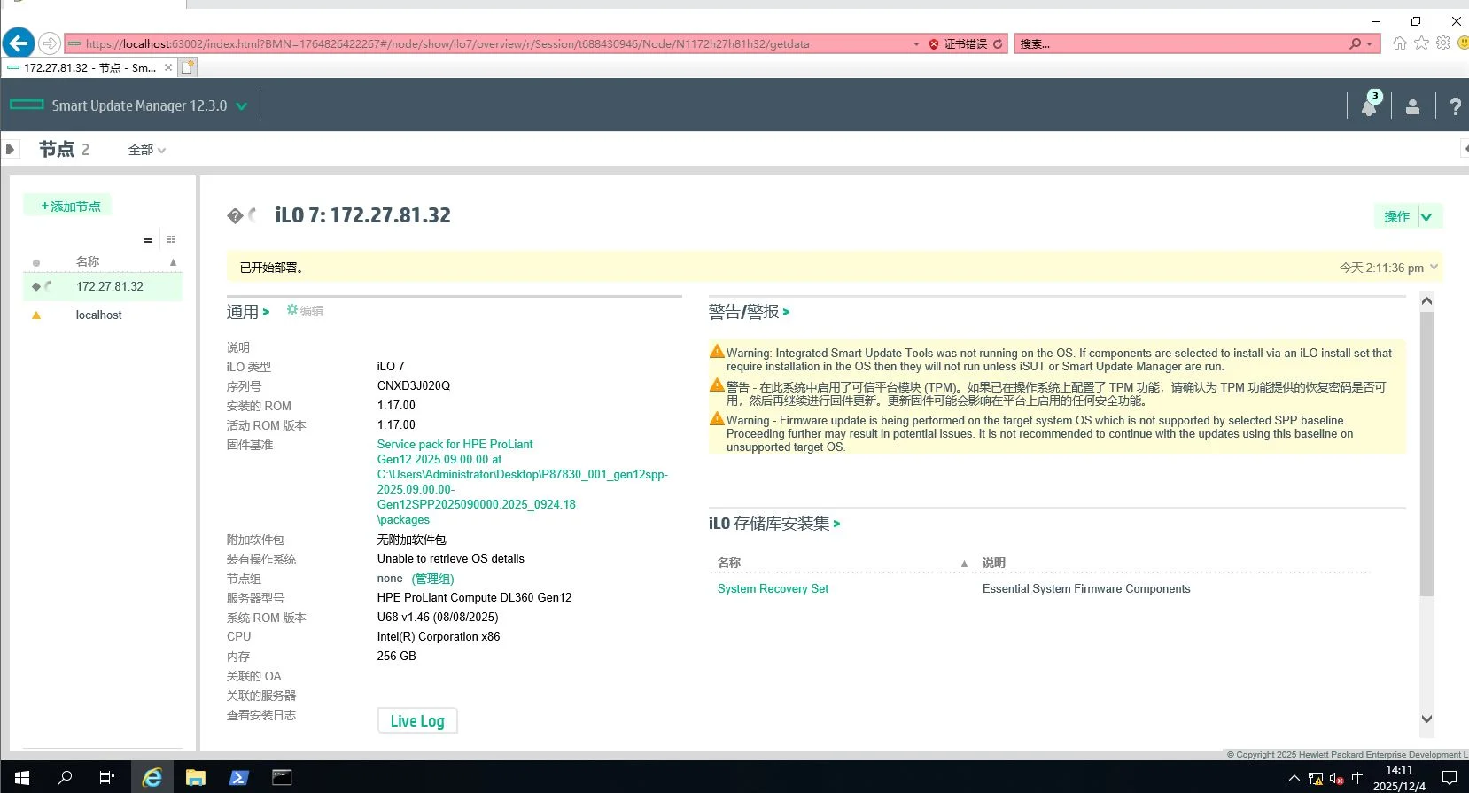Click the browser forward arrow button

click(x=50, y=43)
